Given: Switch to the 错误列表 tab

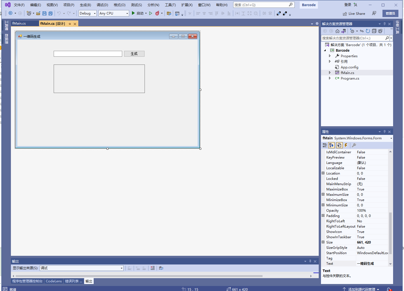Looking at the screenshot, I should click(74, 281).
